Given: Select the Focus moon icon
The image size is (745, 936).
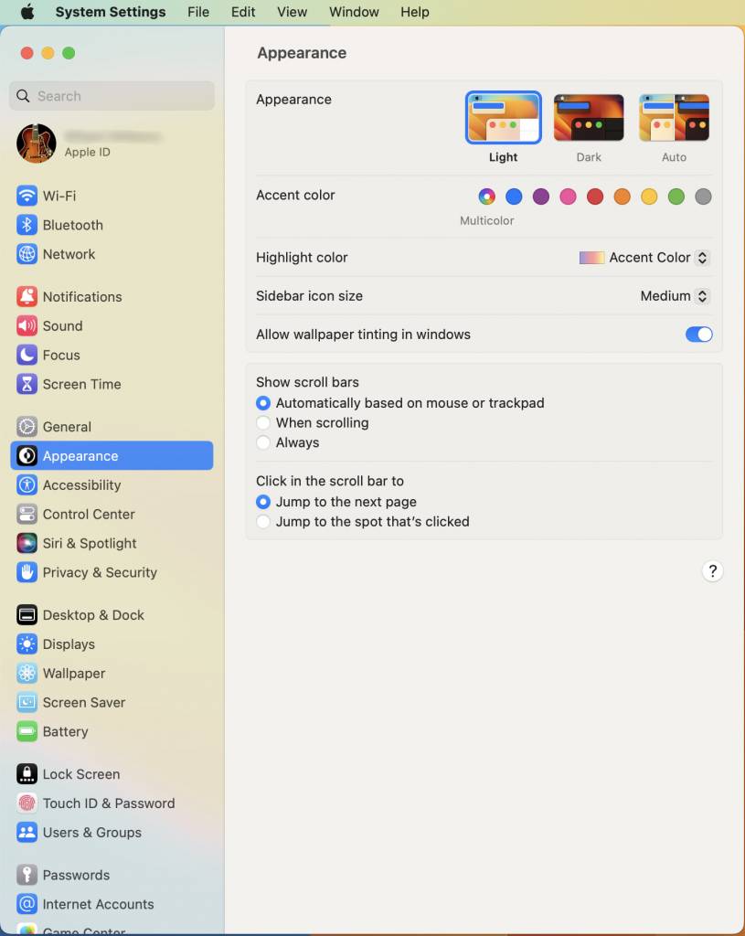Looking at the screenshot, I should coord(27,355).
